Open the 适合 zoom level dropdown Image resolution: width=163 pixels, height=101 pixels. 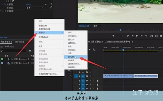pos(98,26)
